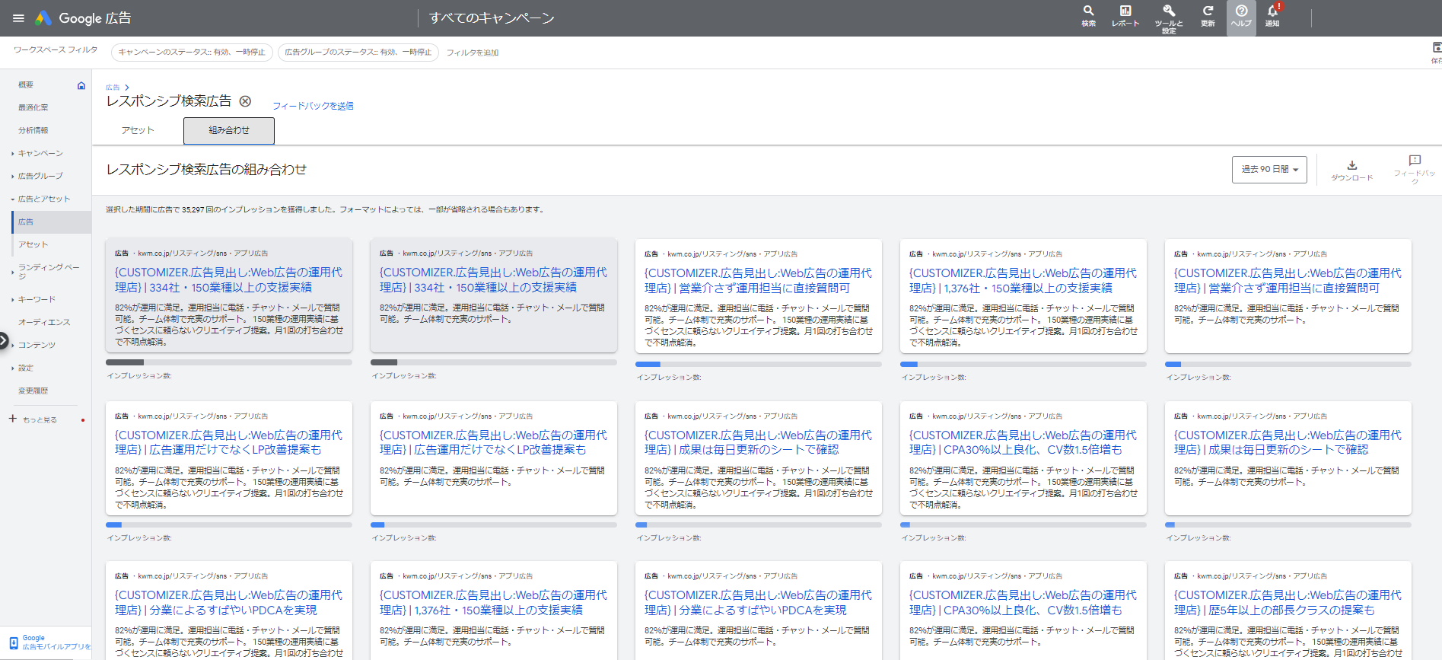The height and width of the screenshot is (660, 1442).
Task: Click the home icon beside 概要
Action: point(81,85)
